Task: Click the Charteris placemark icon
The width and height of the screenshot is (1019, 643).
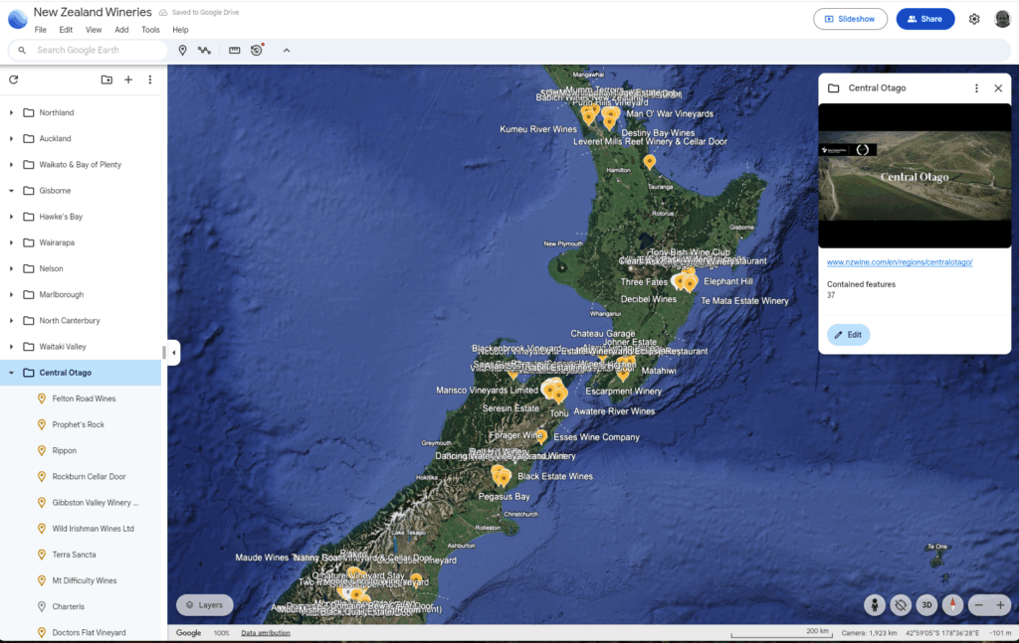Action: [42, 606]
